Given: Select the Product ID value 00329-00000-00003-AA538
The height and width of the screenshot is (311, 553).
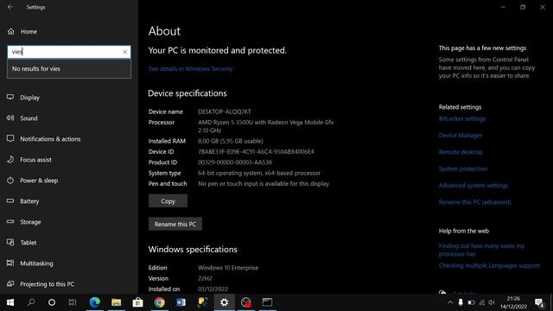Looking at the screenshot, I should (x=235, y=162).
